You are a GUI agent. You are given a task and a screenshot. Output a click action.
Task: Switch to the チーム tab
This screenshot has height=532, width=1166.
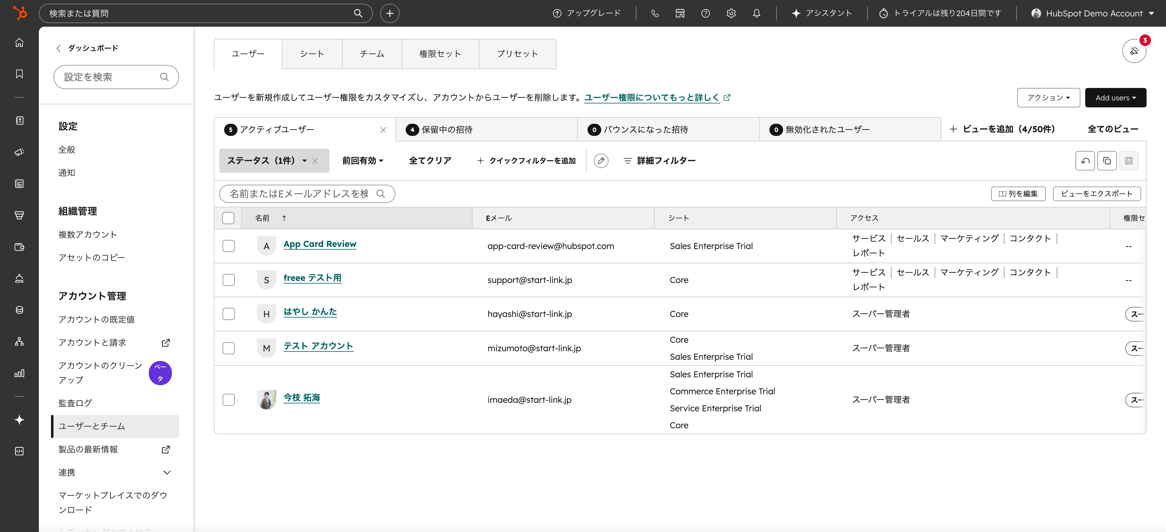(x=372, y=54)
